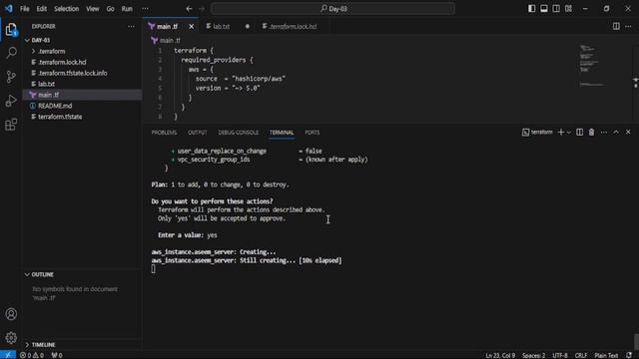Change encoding via UTF-8 status entry
Viewport: 639px width, 359px height.
(560, 355)
